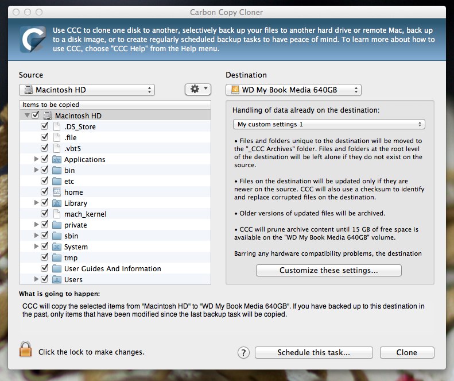454x381 pixels.
Task: Click the .DS_Store file icon
Action: tap(57, 126)
